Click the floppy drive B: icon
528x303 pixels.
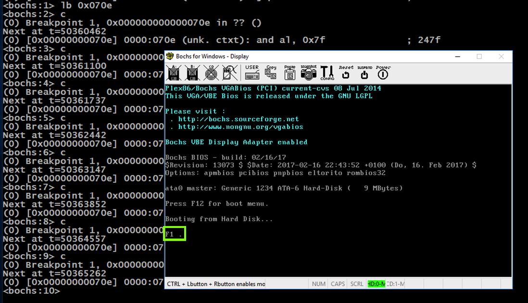click(x=193, y=73)
